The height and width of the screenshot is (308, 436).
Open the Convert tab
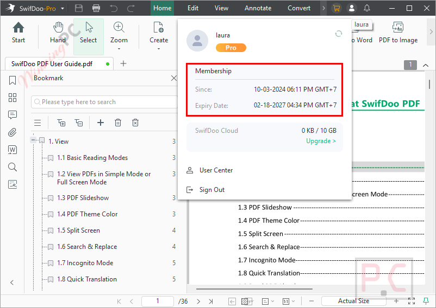[299, 8]
